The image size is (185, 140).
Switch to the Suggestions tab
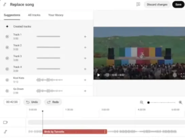pyautogui.click(x=12, y=15)
